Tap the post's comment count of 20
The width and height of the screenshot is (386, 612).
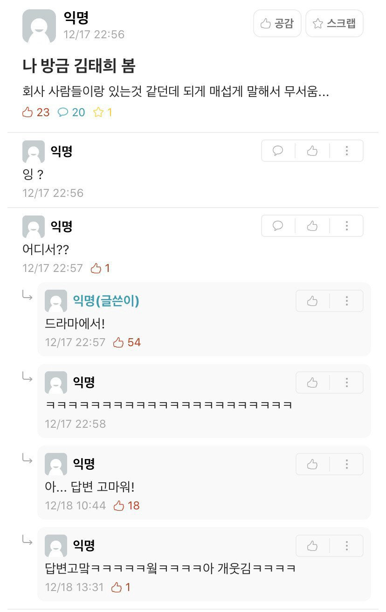pos(71,112)
